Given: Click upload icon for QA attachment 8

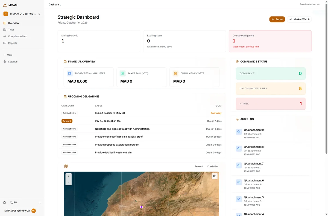Looking at the screenshot, I should click(239, 149).
